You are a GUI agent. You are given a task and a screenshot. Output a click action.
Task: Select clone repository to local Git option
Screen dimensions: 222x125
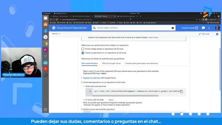(83, 53)
